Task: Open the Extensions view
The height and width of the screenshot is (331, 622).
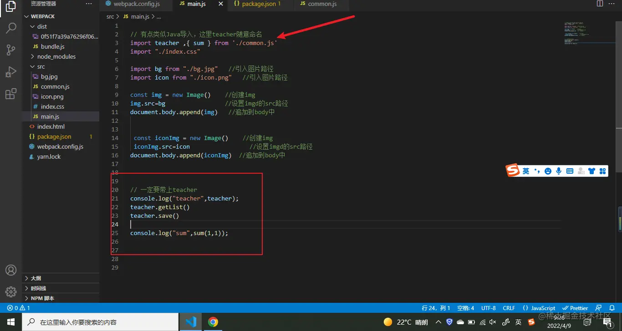Action: pyautogui.click(x=11, y=94)
